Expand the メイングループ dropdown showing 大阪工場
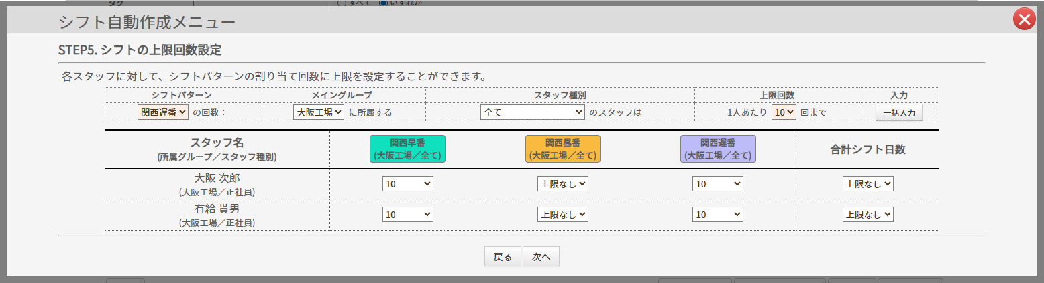The height and width of the screenshot is (283, 1044). pyautogui.click(x=319, y=112)
